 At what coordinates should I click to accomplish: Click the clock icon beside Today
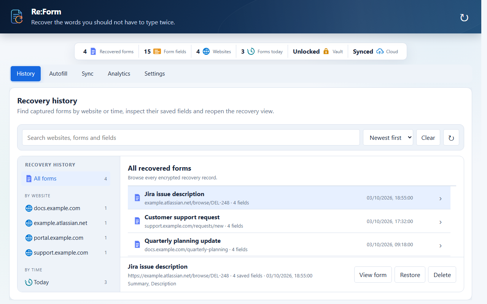pyautogui.click(x=29, y=282)
